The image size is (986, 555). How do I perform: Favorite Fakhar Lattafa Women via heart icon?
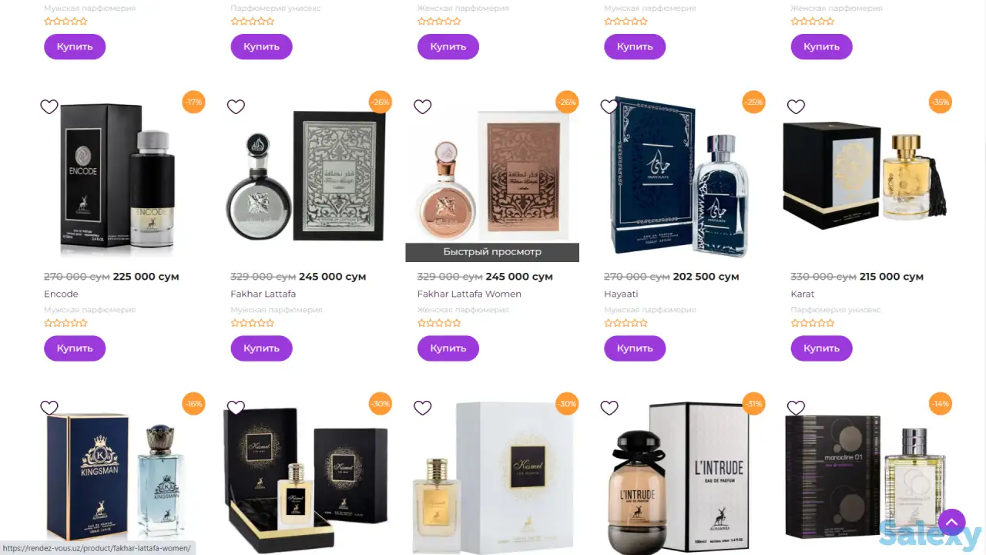[x=422, y=106]
